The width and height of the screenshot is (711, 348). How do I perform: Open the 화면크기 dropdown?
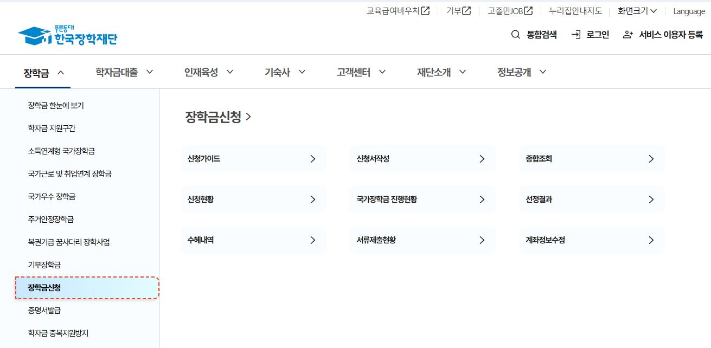(636, 10)
